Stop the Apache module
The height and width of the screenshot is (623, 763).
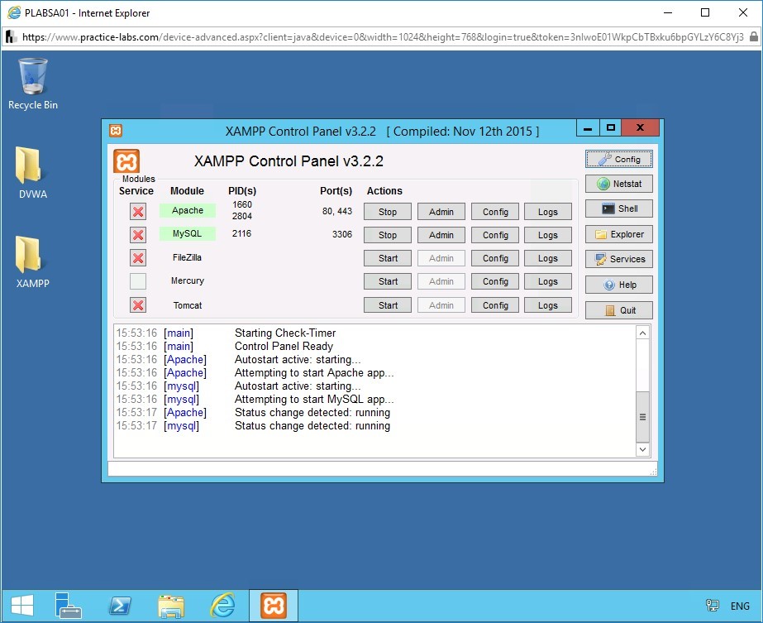(387, 211)
